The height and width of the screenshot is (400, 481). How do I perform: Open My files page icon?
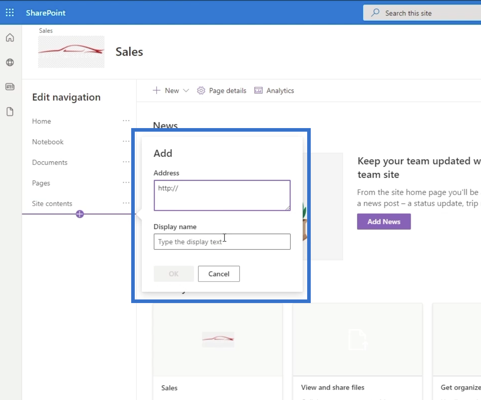coord(10,112)
